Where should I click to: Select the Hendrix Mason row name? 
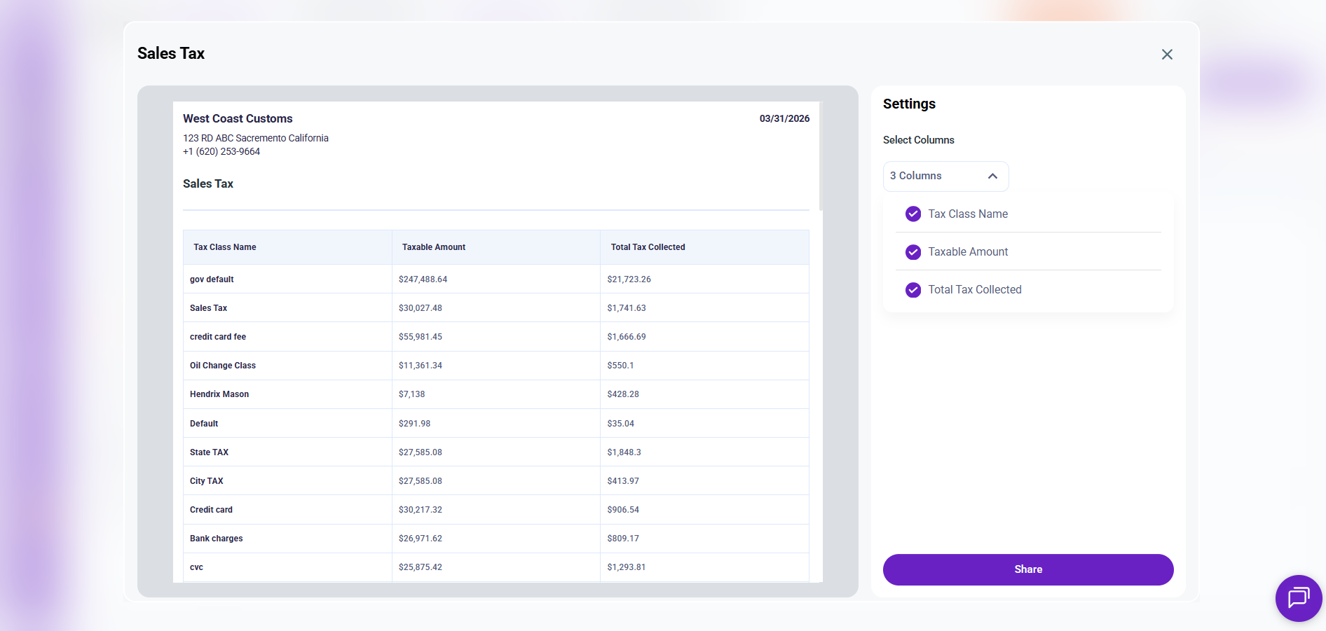click(219, 394)
